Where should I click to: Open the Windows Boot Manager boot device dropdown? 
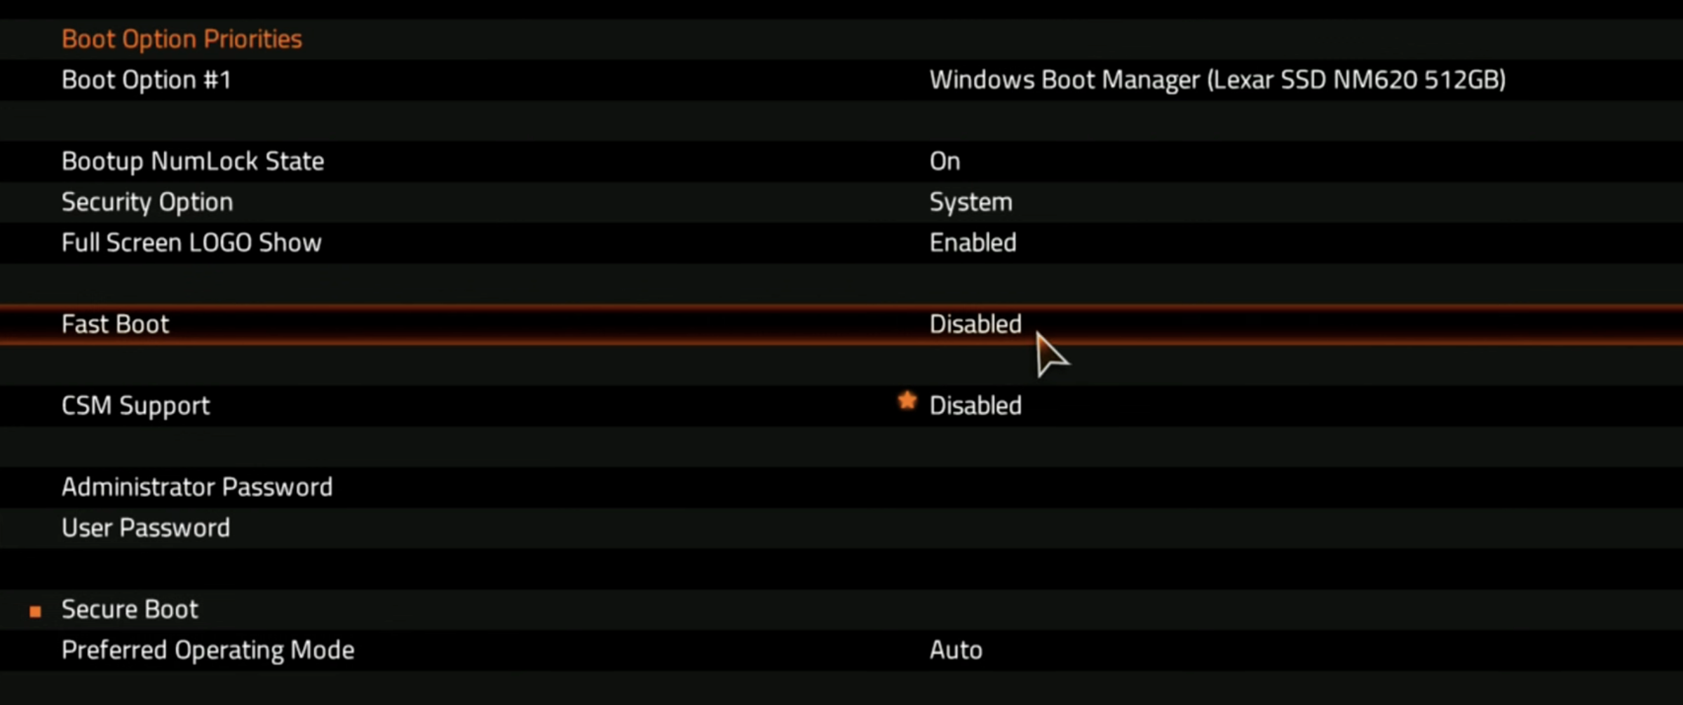(x=1217, y=80)
